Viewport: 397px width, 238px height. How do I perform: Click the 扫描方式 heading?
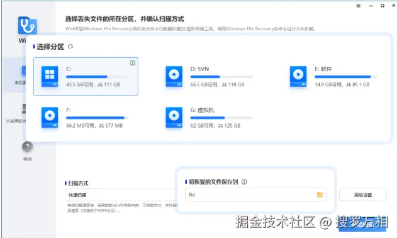78,183
